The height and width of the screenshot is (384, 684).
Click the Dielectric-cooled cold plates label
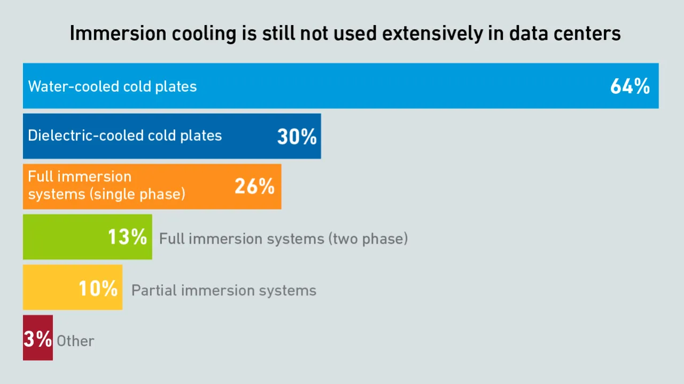(125, 135)
